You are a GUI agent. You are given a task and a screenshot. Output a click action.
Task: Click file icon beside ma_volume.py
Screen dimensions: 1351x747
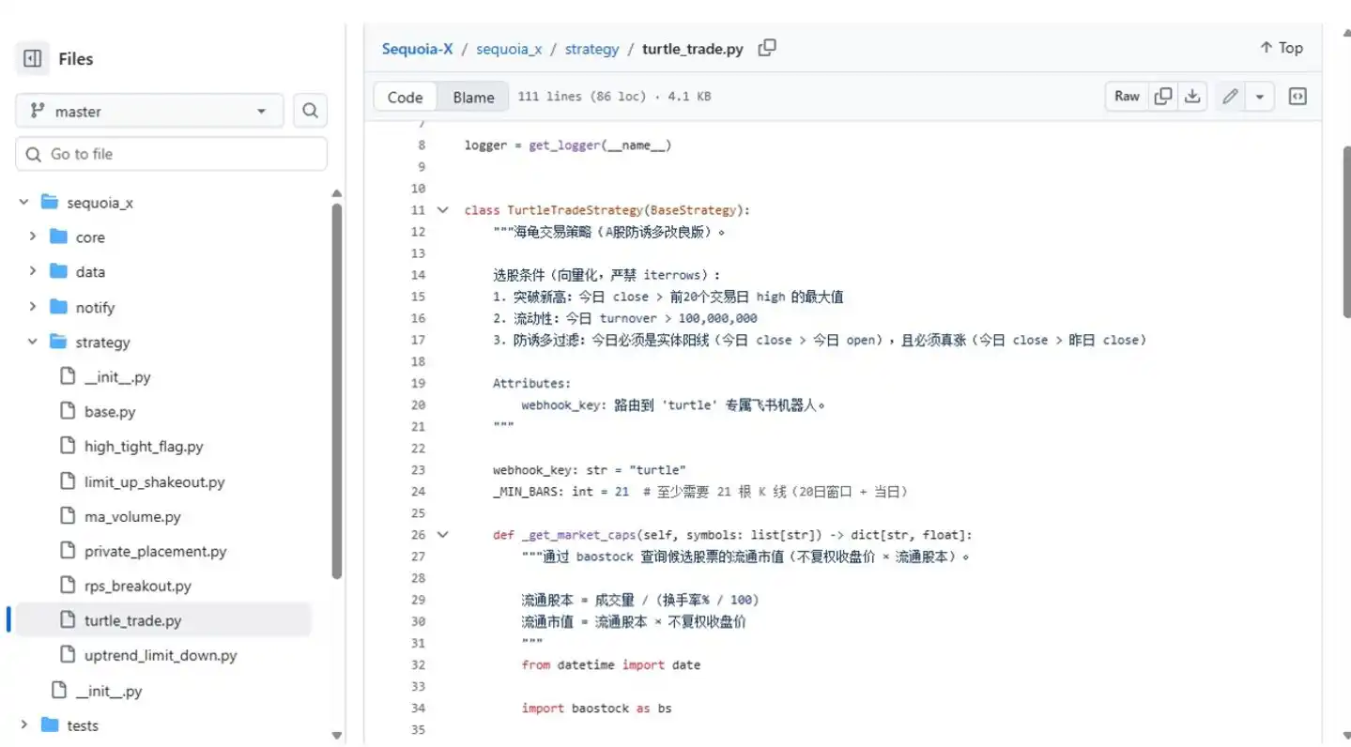pyautogui.click(x=67, y=516)
